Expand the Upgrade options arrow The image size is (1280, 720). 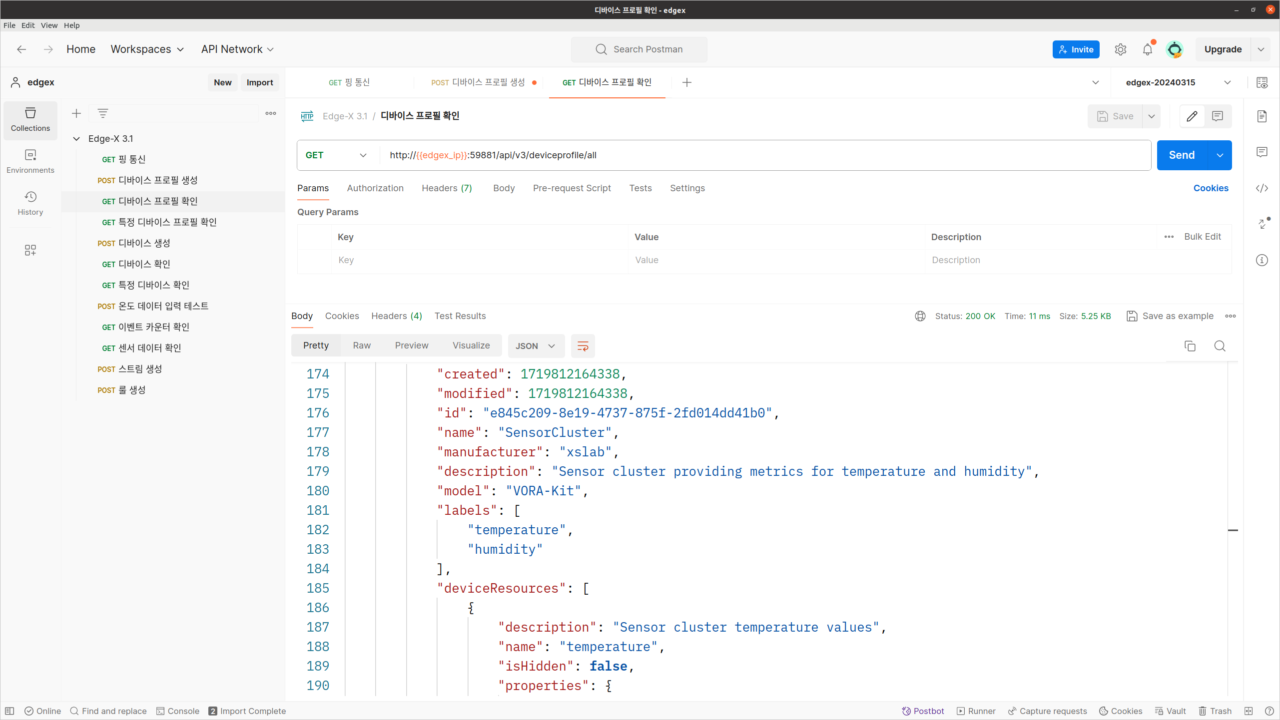click(x=1261, y=49)
